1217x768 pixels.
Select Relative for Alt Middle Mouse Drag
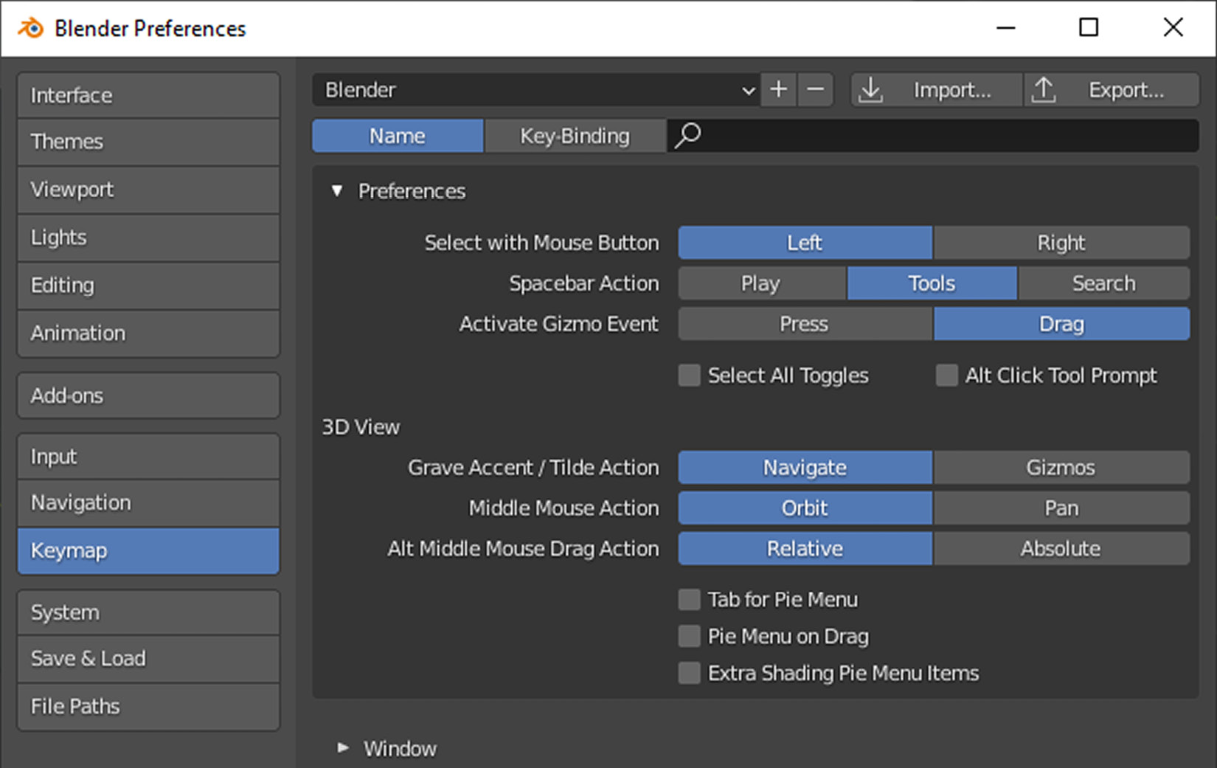(x=805, y=549)
